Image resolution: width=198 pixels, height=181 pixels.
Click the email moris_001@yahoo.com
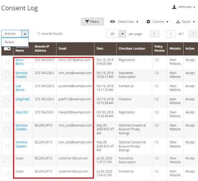tap(74, 60)
